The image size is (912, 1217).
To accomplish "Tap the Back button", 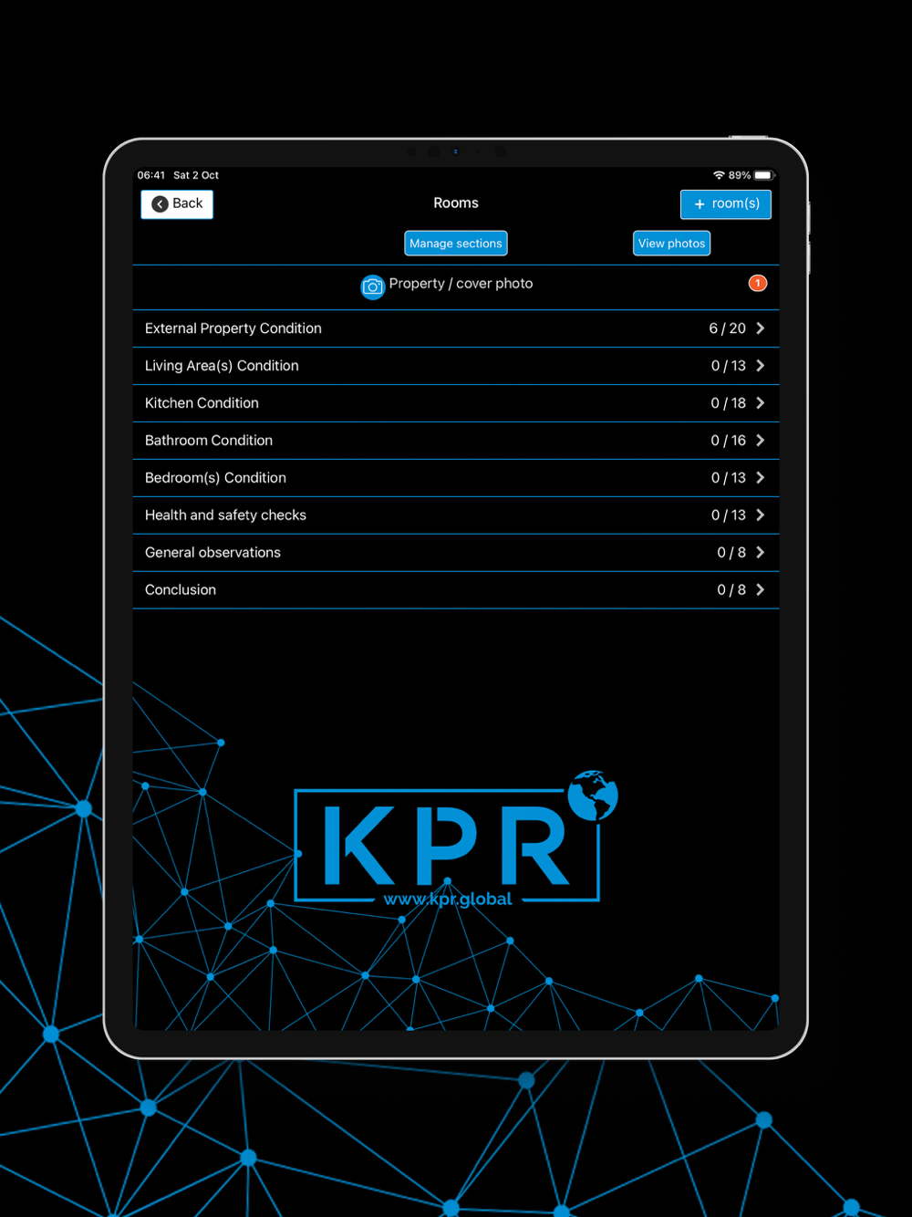I will pyautogui.click(x=177, y=204).
